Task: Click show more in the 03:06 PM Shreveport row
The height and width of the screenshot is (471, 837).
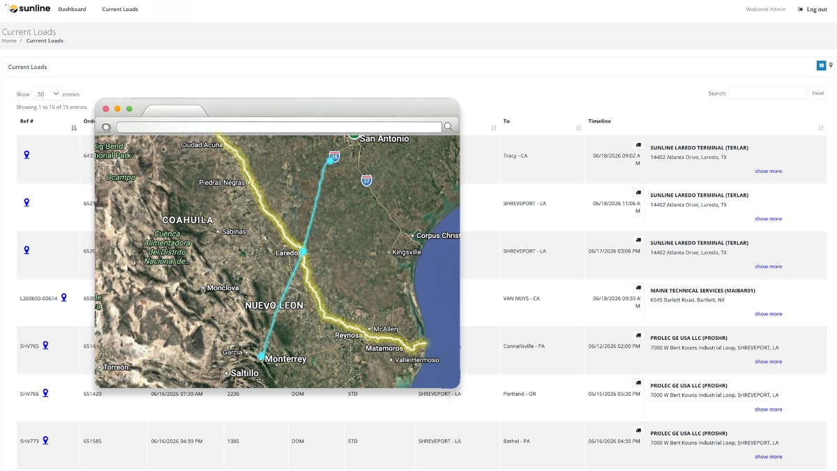Action: [768, 267]
